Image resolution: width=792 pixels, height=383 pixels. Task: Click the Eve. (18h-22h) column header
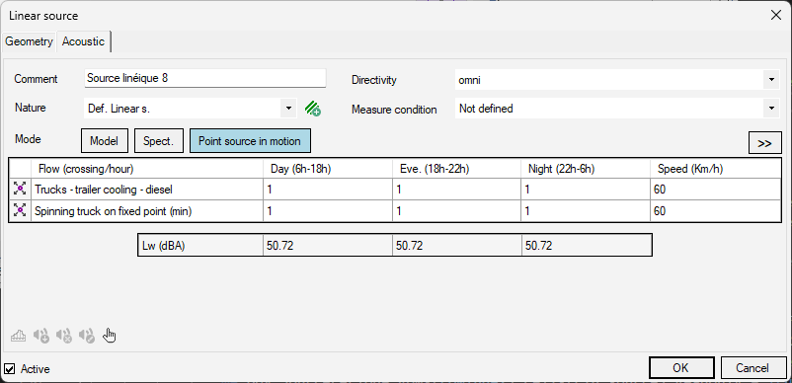(456, 169)
